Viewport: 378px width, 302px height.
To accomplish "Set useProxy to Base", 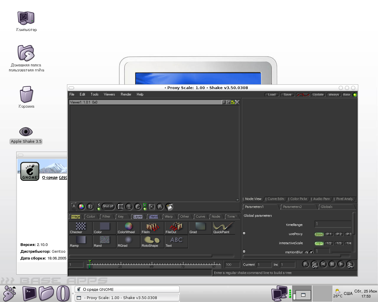I will [x=319, y=234].
